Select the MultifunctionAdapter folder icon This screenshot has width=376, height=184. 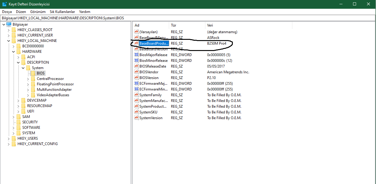[x=33, y=90]
